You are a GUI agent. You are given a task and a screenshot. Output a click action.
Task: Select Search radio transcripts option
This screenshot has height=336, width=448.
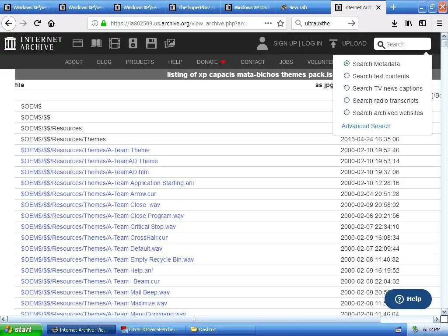(346, 100)
